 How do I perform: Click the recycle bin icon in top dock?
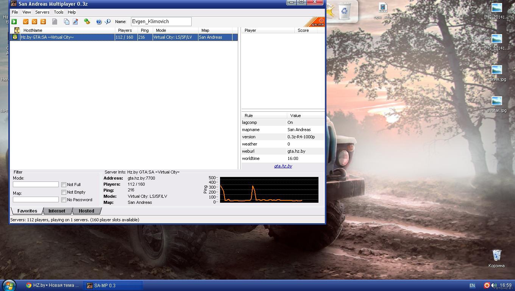[345, 11]
